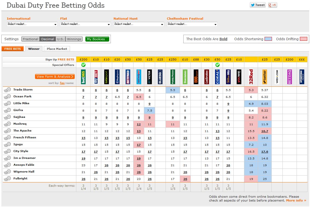Click the William Hill bookmaker logo
Image resolution: width=310 pixels, height=207 pixels.
click(228, 77)
